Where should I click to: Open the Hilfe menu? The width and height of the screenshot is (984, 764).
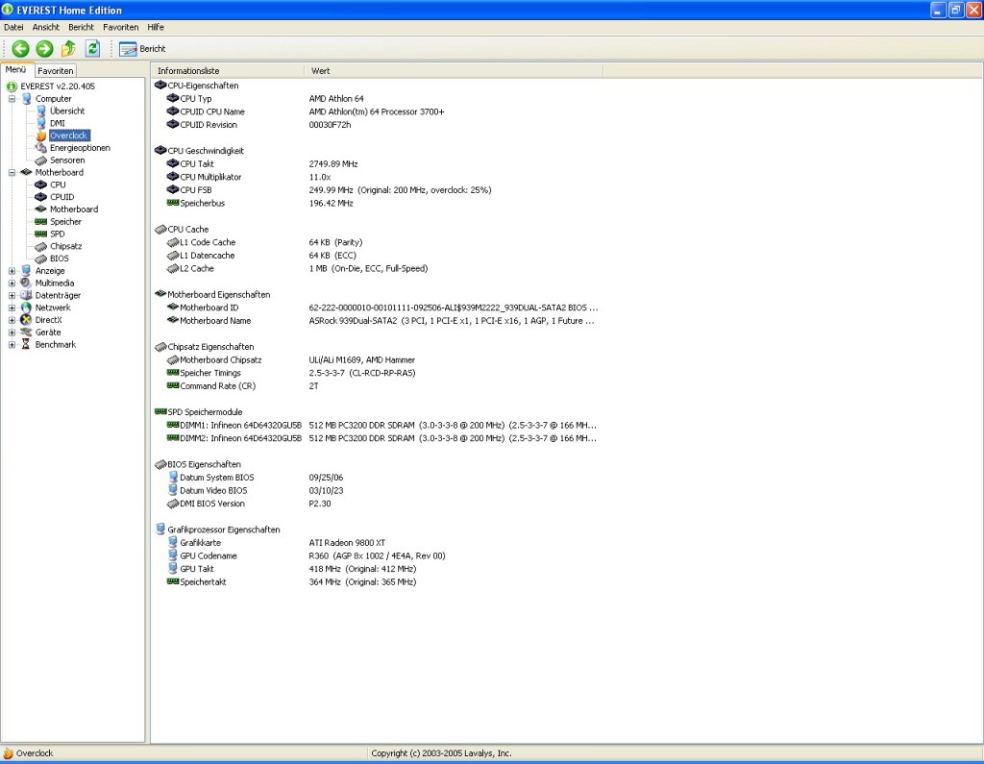click(x=156, y=27)
